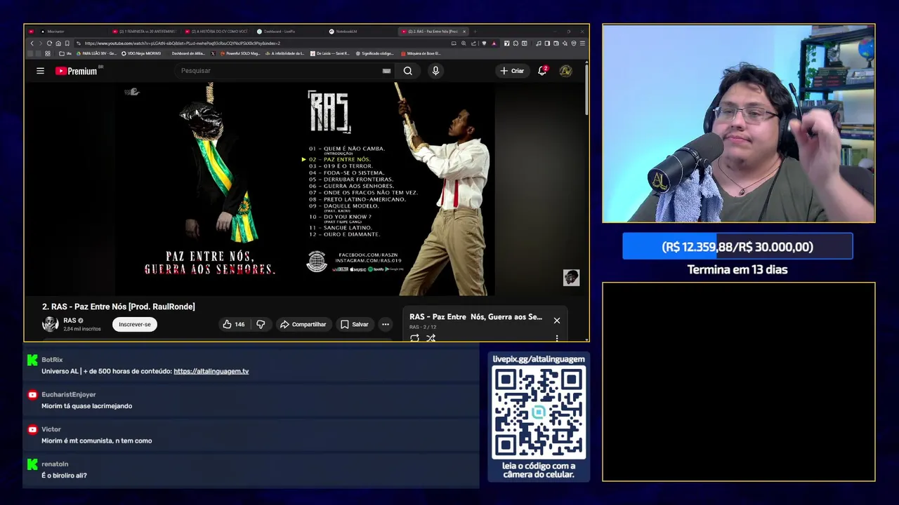
Task: Open more actions three-dot menu under video
Action: click(x=386, y=324)
